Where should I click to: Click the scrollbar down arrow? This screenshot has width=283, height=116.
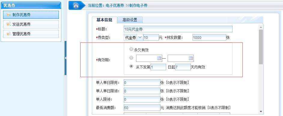[x=261, y=112]
